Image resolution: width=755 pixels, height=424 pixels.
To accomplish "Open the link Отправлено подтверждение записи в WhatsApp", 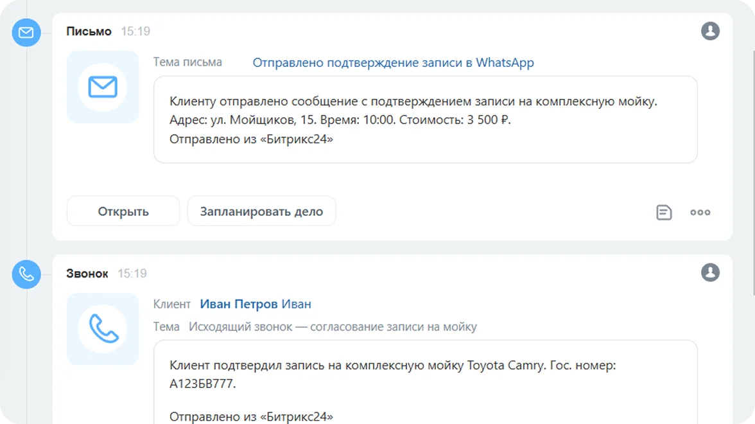I will pos(393,63).
